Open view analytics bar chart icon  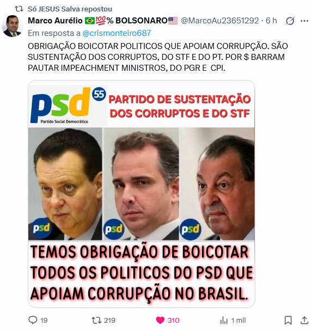(224, 320)
